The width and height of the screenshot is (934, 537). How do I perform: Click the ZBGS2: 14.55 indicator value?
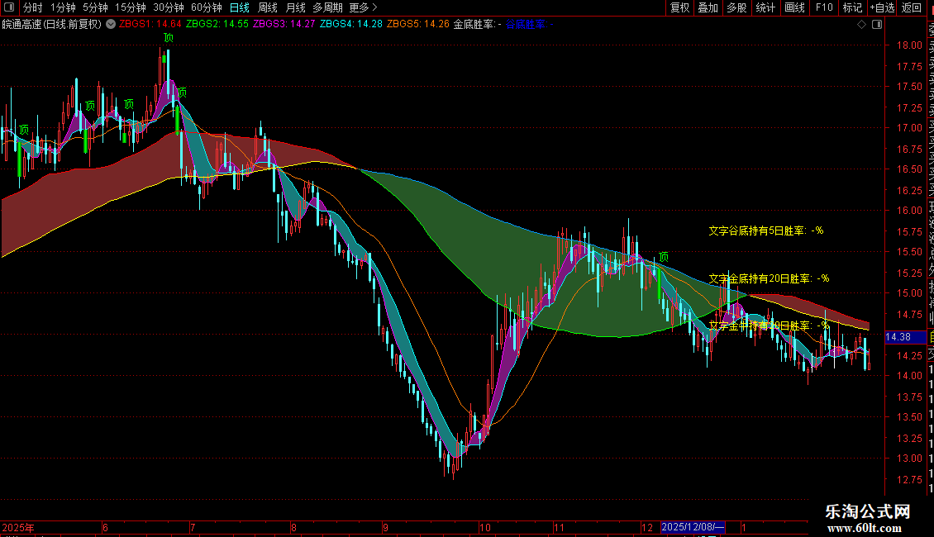click(x=217, y=25)
